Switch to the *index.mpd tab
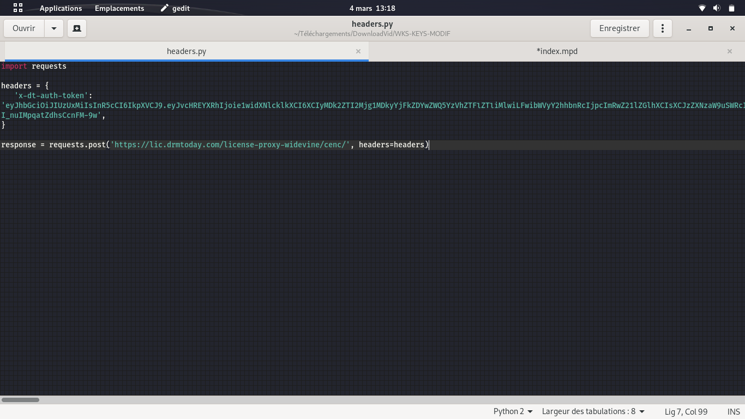745x419 pixels. tap(557, 51)
